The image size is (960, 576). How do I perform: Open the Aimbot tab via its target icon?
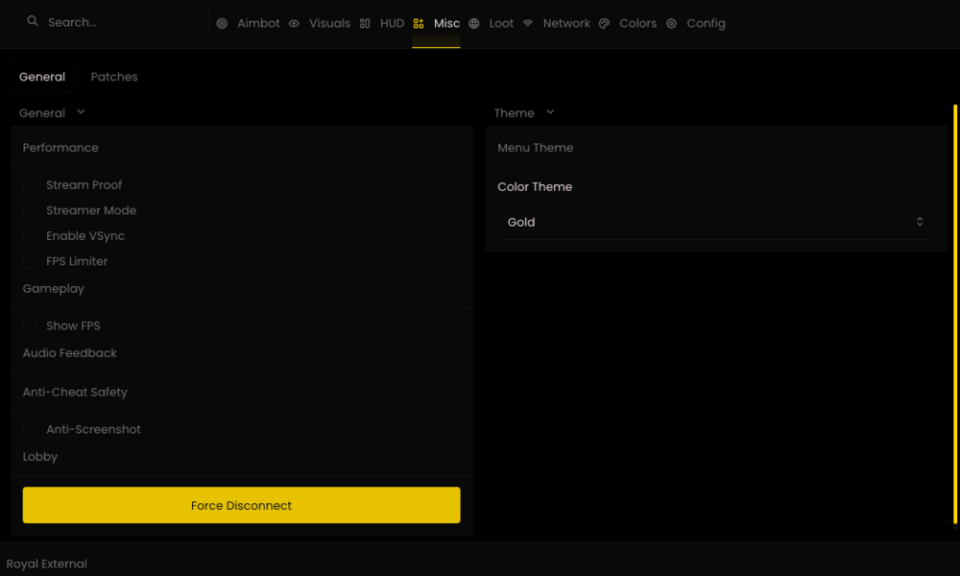coord(222,23)
